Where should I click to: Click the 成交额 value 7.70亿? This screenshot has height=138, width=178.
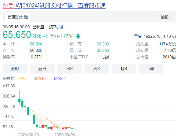point(170,50)
